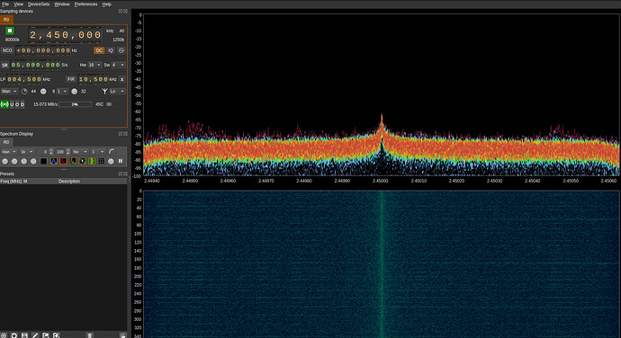This screenshot has height=338, width=621.
Task: Open the Preferences menu
Action: (x=85, y=4)
